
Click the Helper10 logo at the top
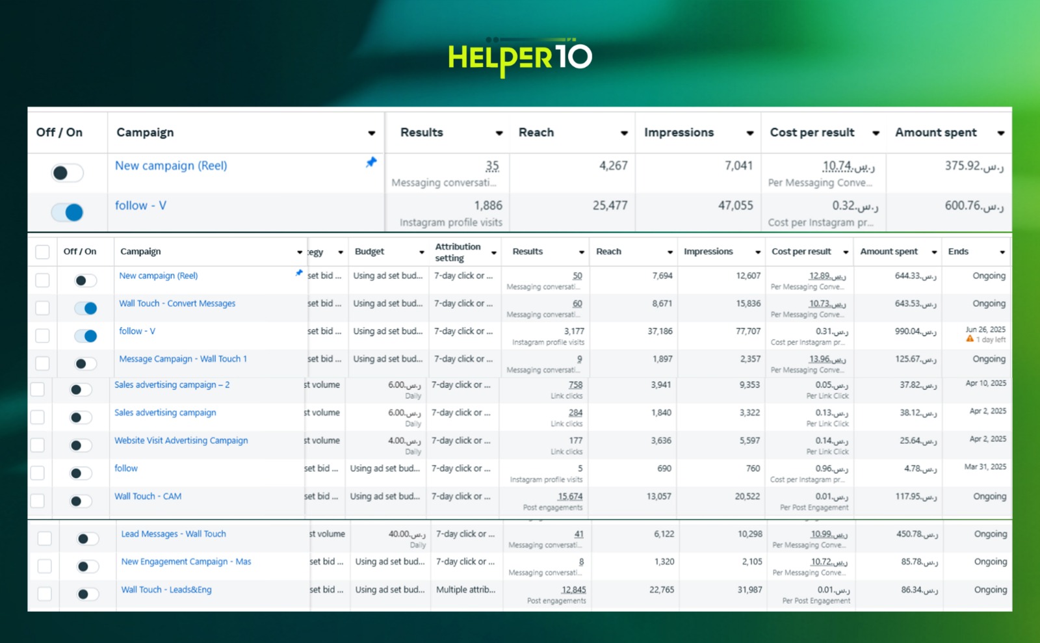pos(519,59)
